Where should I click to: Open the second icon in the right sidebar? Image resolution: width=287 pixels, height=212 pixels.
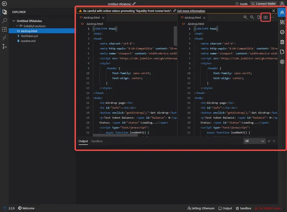point(282,22)
